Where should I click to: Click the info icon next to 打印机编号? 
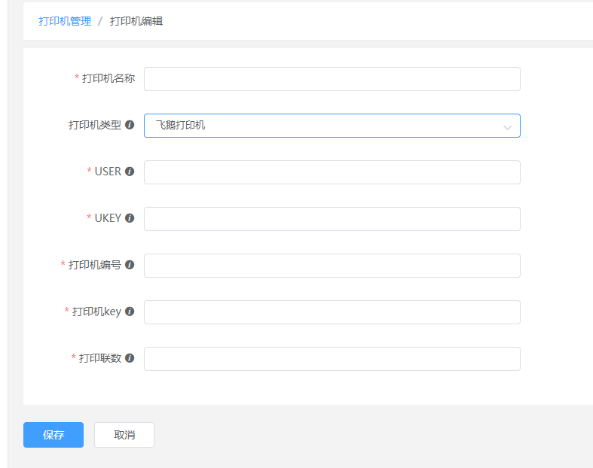pyautogui.click(x=130, y=265)
